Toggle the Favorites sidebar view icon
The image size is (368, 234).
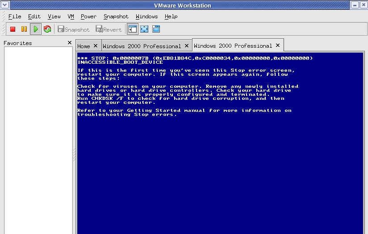pyautogui.click(x=133, y=29)
